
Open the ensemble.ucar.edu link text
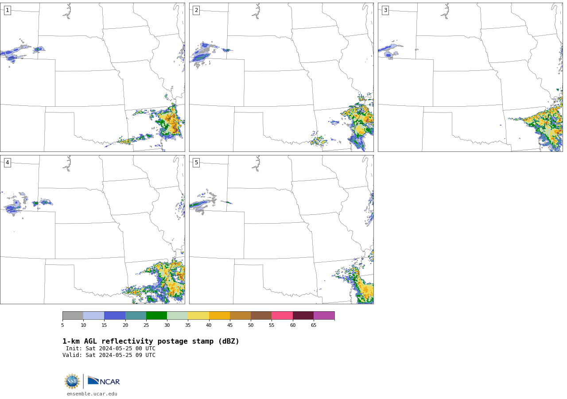[x=92, y=394]
